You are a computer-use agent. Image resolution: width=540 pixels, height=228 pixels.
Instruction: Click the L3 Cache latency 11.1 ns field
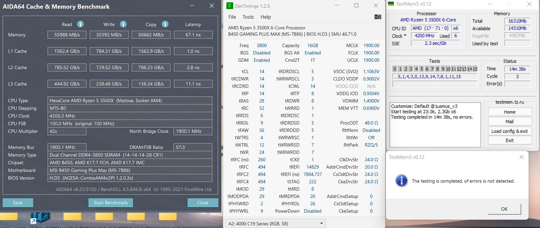pyautogui.click(x=193, y=84)
